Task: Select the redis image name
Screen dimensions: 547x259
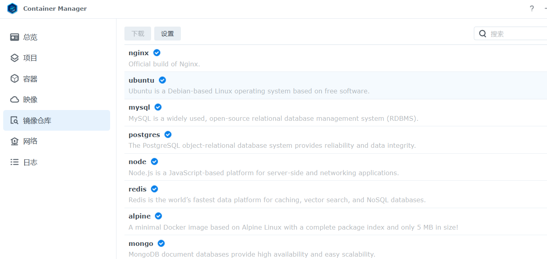Action: point(138,189)
